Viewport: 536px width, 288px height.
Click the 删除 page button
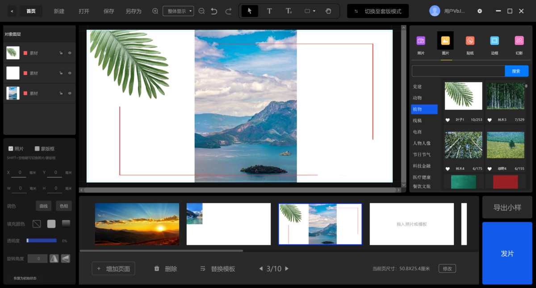point(166,269)
